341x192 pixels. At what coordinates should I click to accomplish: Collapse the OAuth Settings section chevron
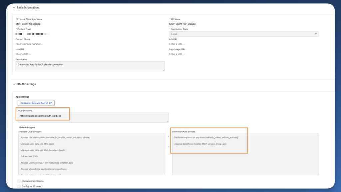coord(14,84)
